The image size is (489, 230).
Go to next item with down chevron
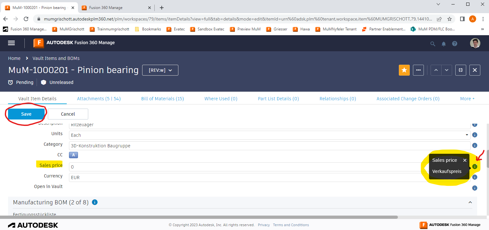(447, 70)
